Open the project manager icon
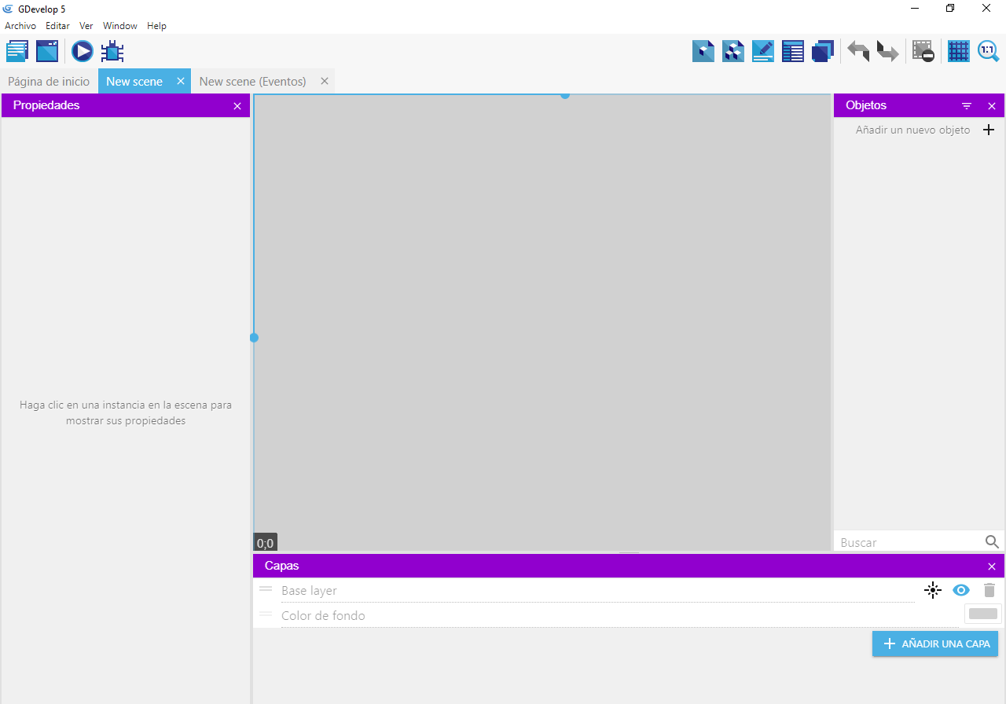 pyautogui.click(x=17, y=52)
